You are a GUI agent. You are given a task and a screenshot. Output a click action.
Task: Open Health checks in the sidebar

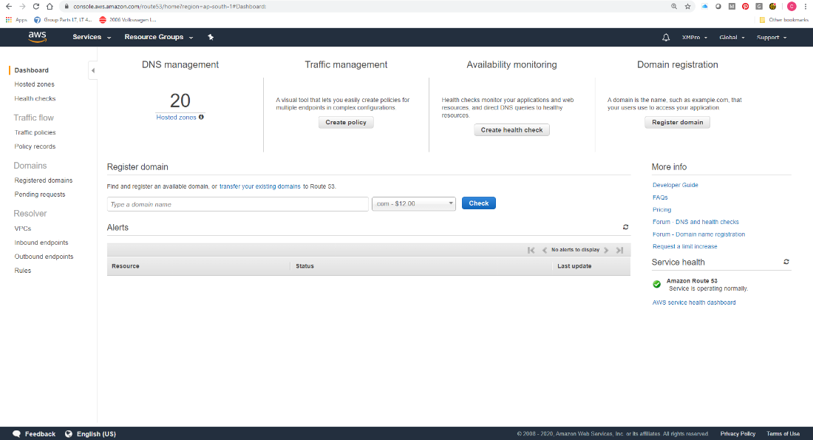point(35,98)
